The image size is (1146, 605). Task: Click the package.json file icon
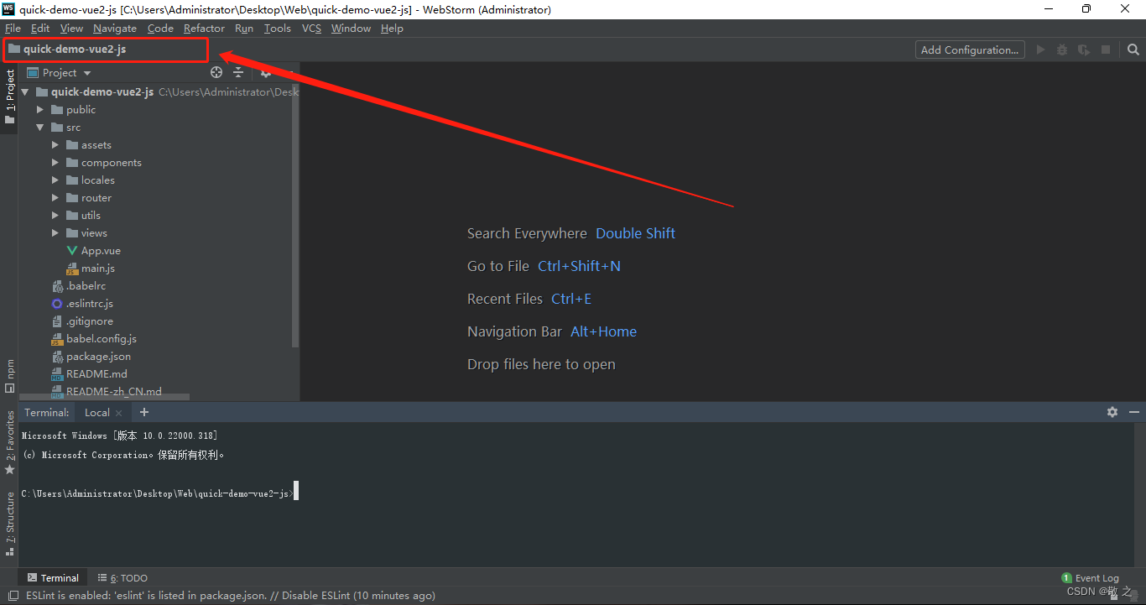point(57,357)
